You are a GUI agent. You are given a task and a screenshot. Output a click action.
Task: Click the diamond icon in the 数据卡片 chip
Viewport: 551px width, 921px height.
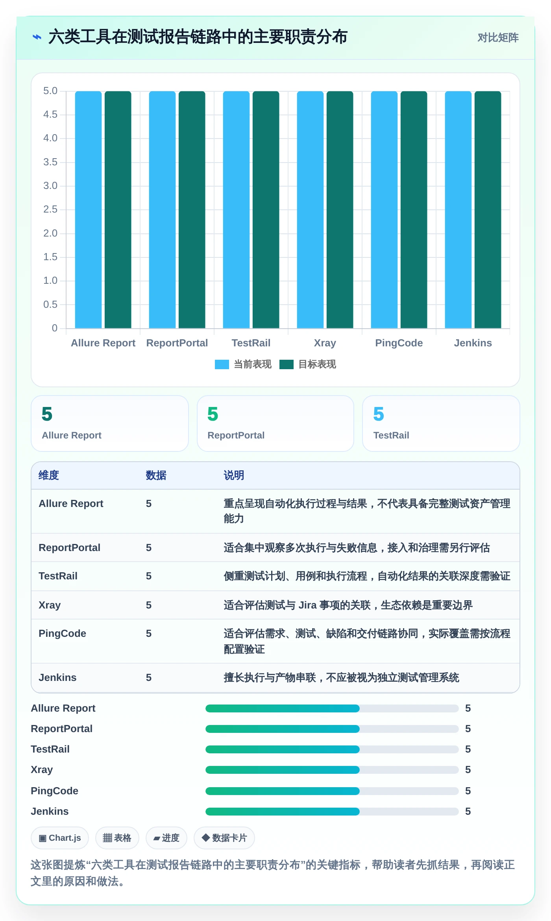coord(205,838)
